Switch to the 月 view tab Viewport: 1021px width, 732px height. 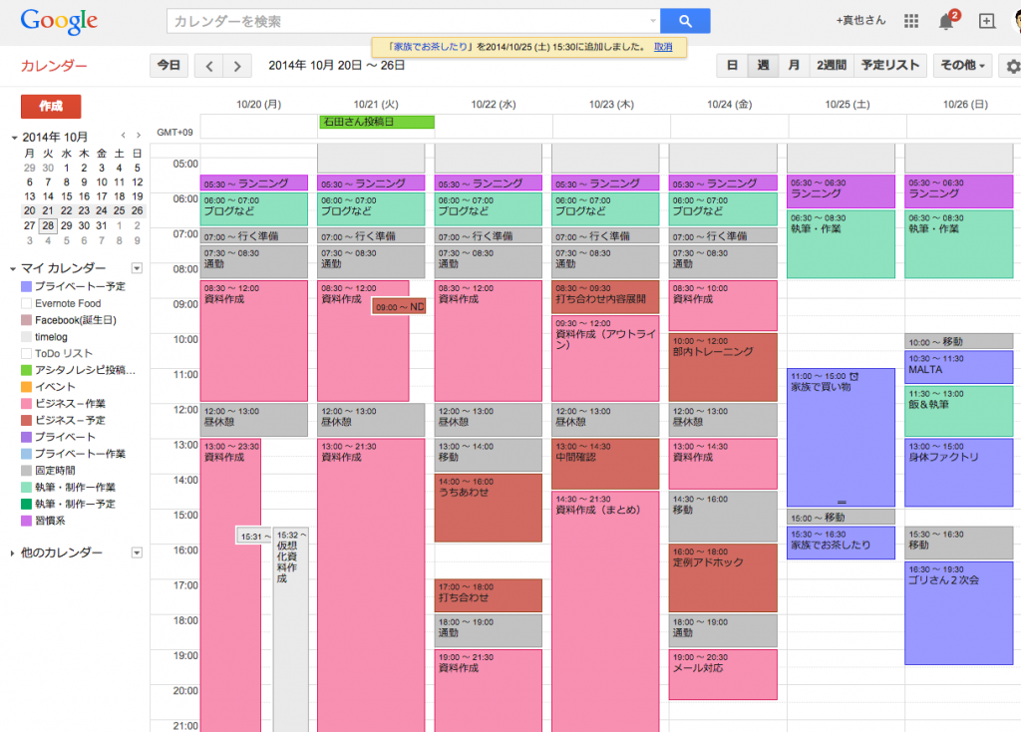[x=794, y=66]
